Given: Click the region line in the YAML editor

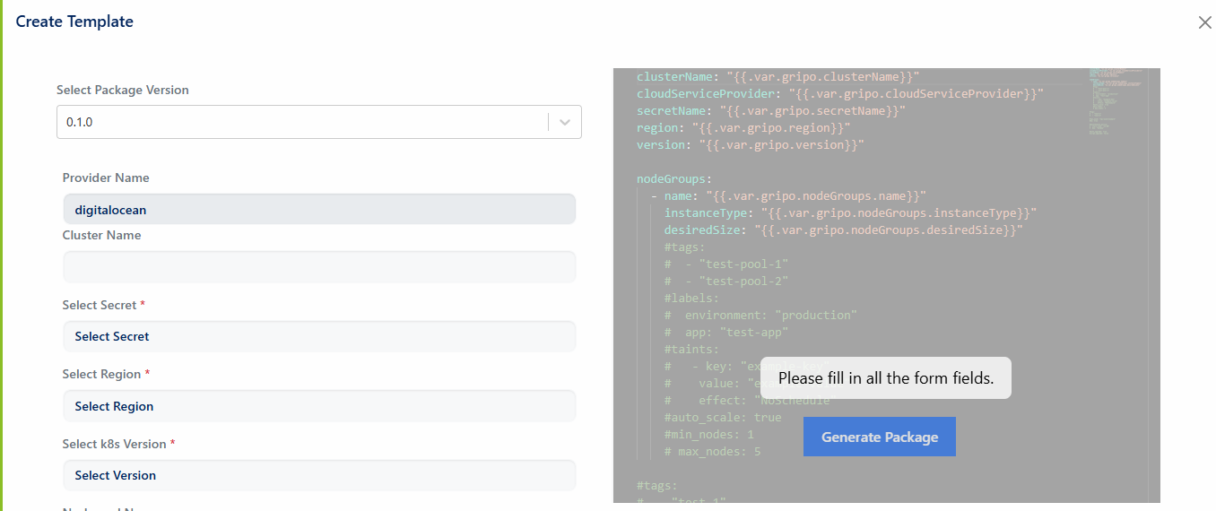Looking at the screenshot, I should point(743,127).
